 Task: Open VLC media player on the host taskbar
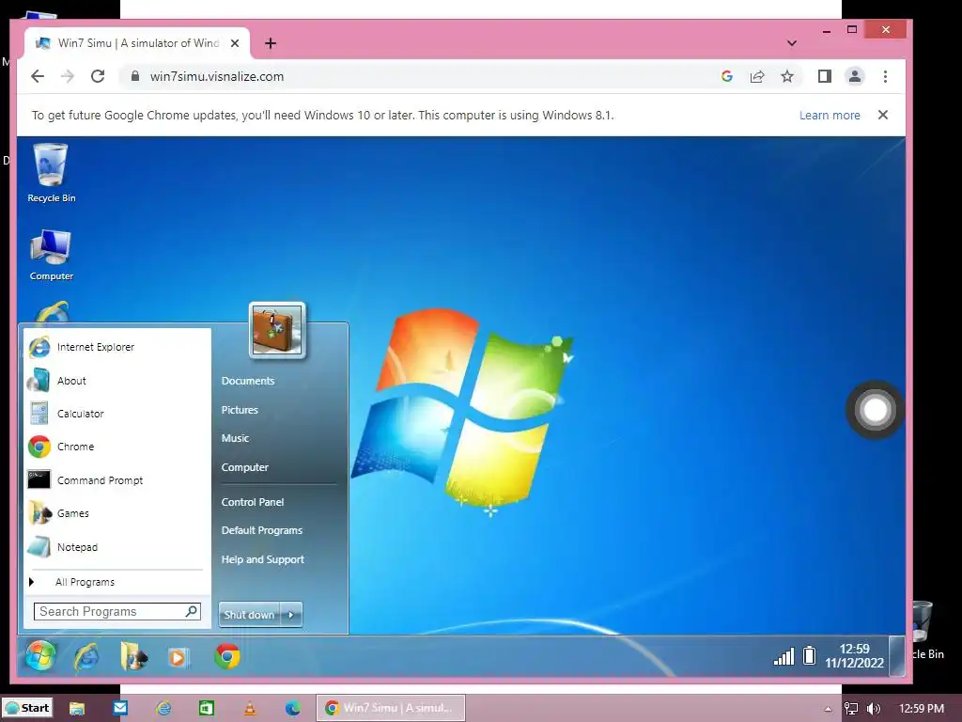pyautogui.click(x=250, y=708)
